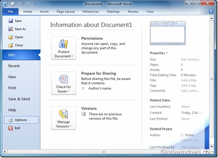Click the Versions document icon
The height and width of the screenshot is (158, 218).
[83, 114]
